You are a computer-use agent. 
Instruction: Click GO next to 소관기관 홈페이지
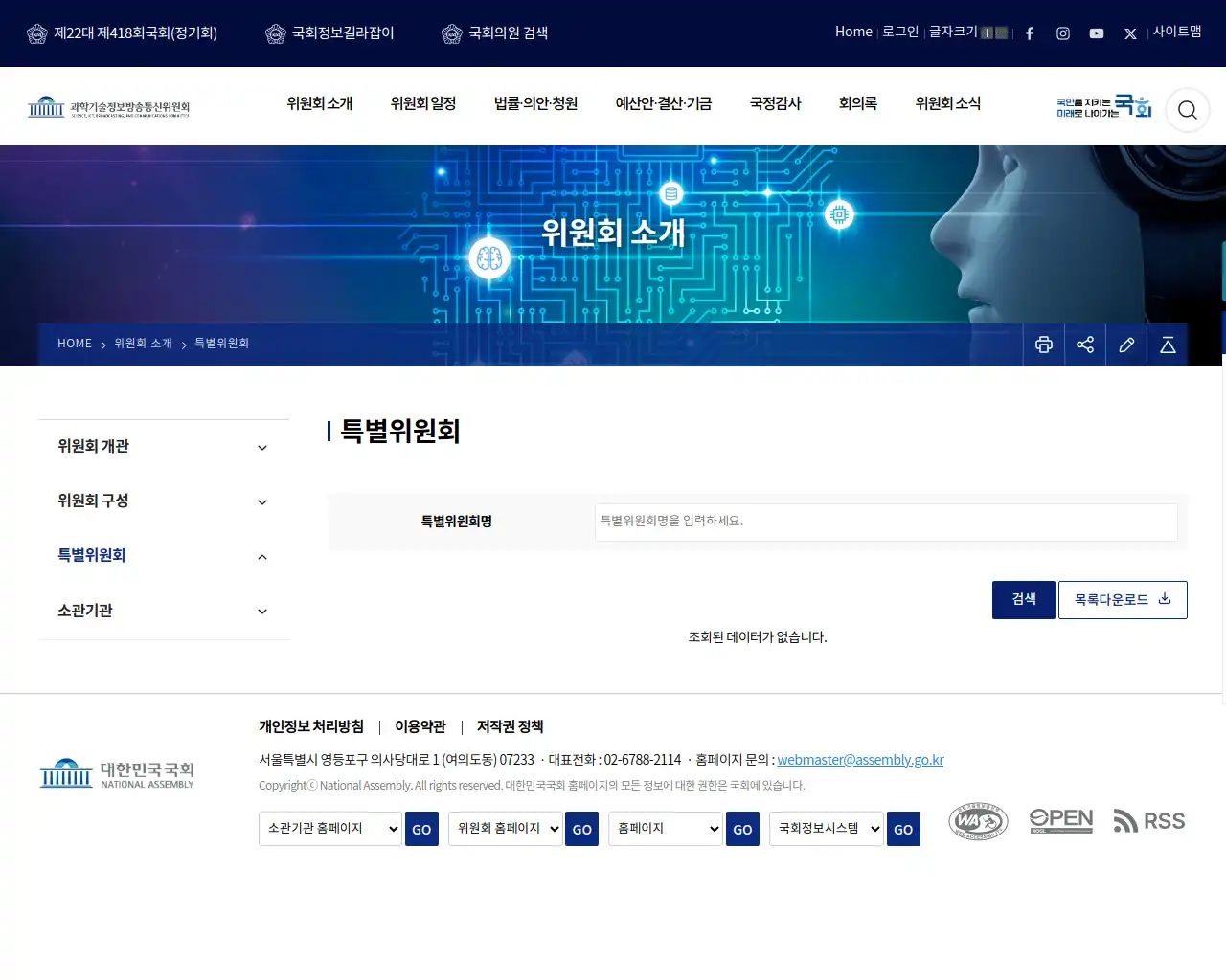[421, 829]
